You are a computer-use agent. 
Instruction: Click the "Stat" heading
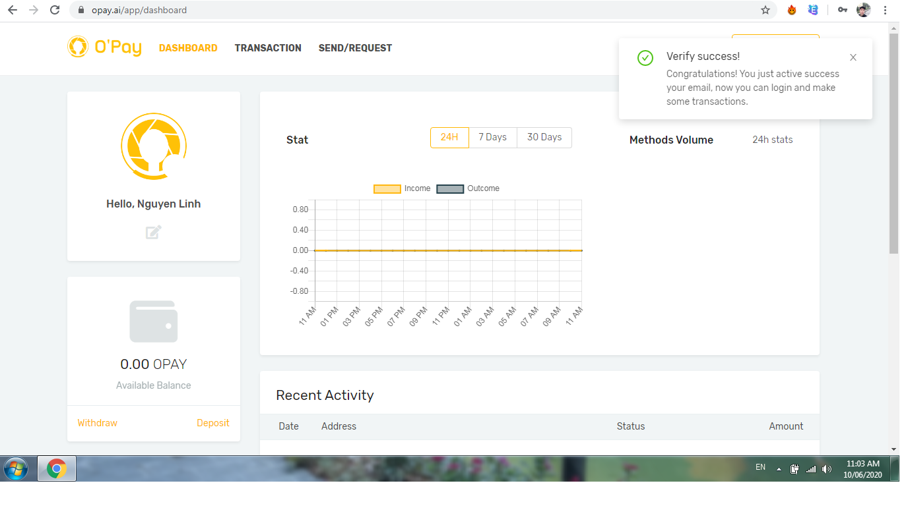[298, 140]
